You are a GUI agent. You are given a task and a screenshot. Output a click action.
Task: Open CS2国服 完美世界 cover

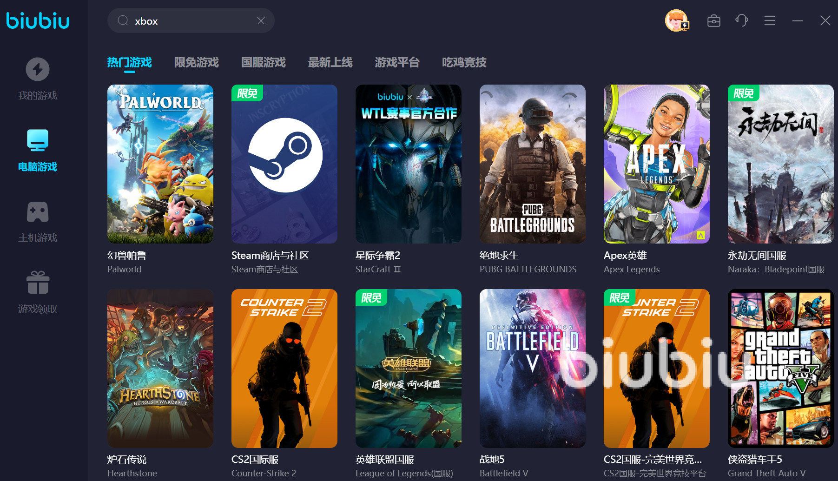657,369
